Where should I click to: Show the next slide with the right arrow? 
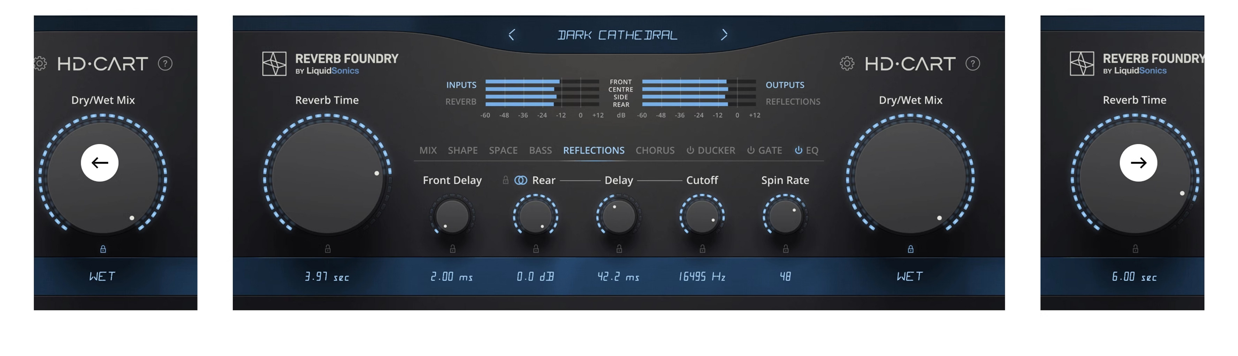(1138, 163)
